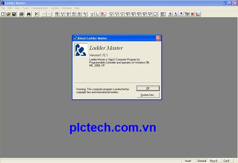
Task: Click the trend graph chart icon
Action: (198, 14)
